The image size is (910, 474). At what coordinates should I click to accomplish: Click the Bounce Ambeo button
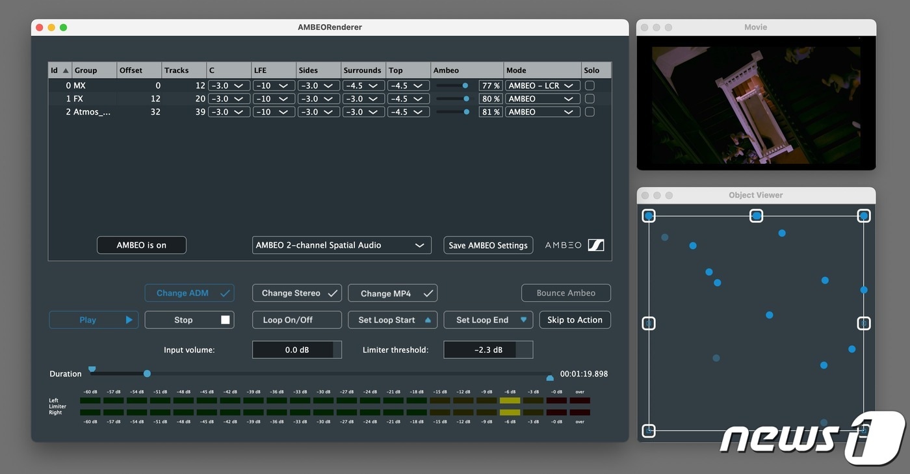pos(566,293)
